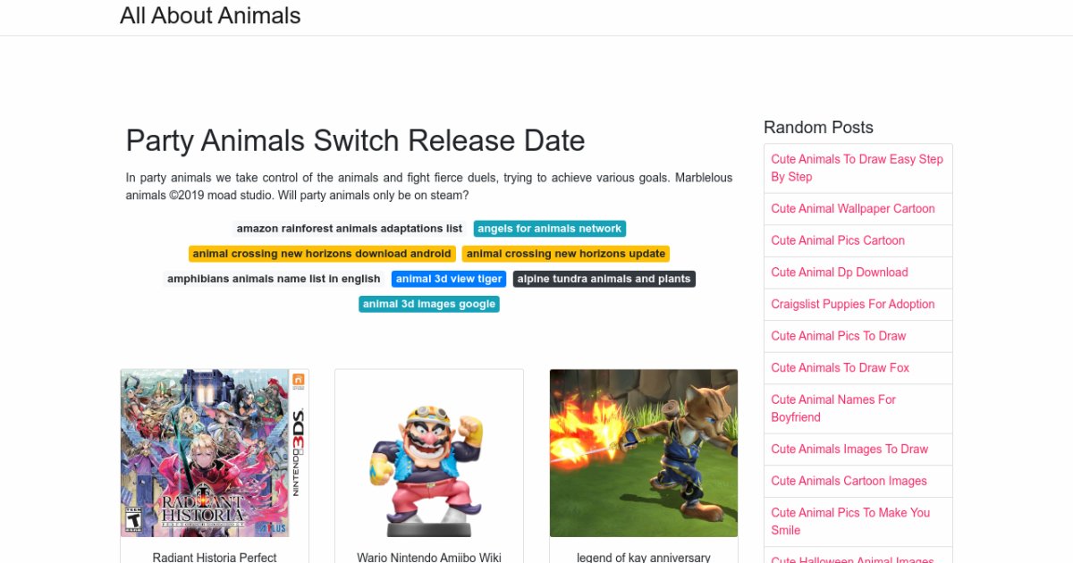Select Cute Animals Cartoon Images link
The width and height of the screenshot is (1073, 563).
tap(849, 481)
